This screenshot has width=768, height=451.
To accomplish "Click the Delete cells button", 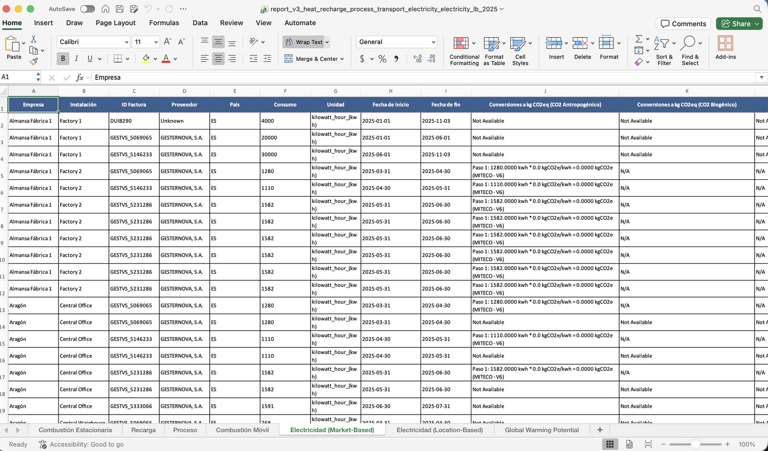I will tap(583, 48).
